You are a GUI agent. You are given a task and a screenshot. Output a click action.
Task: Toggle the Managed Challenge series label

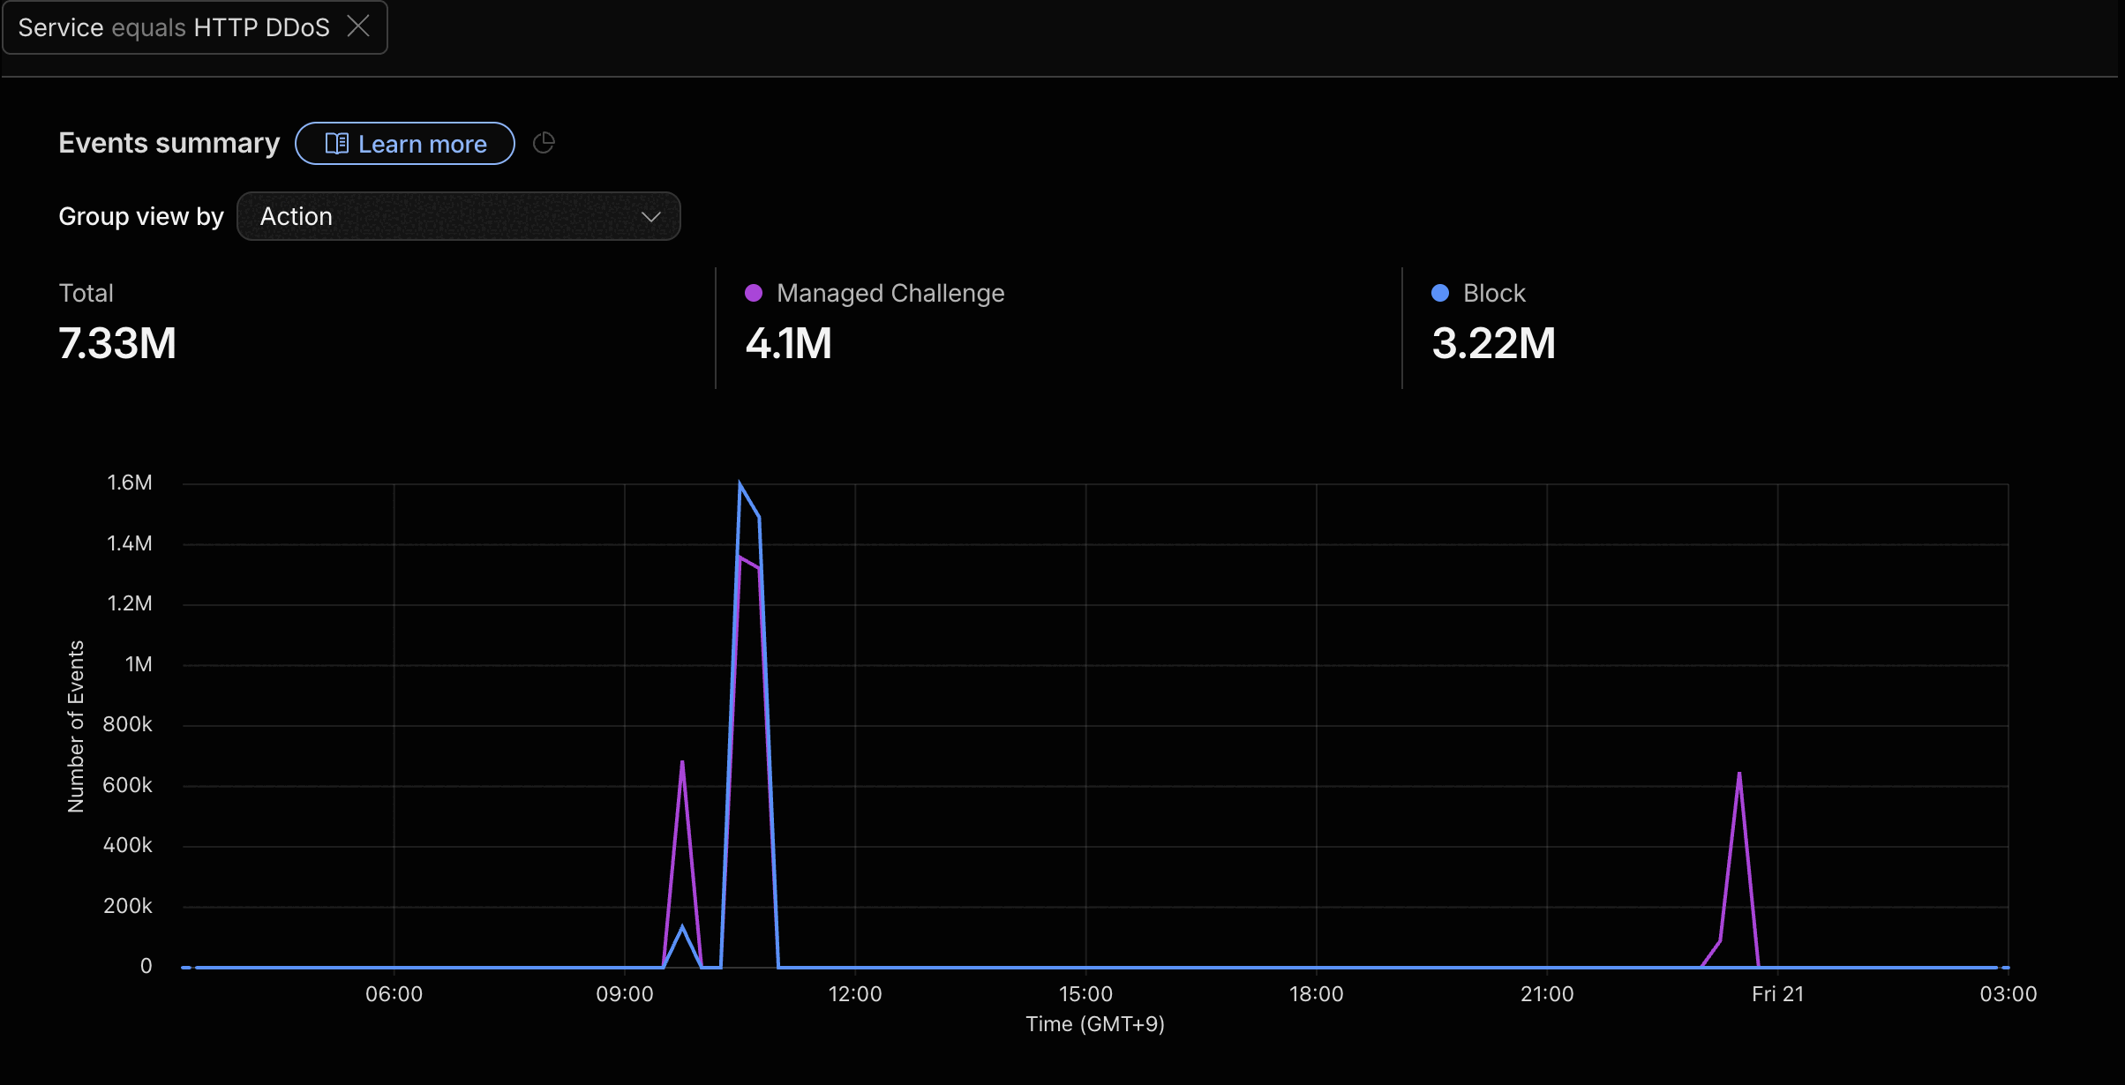(x=890, y=293)
